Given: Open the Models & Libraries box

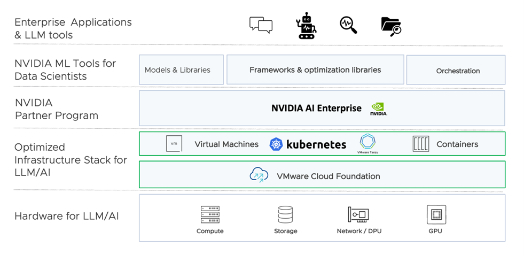Looking at the screenshot, I should pos(181,70).
